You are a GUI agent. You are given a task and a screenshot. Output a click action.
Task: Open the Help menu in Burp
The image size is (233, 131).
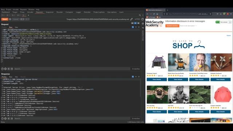pos(37,9)
